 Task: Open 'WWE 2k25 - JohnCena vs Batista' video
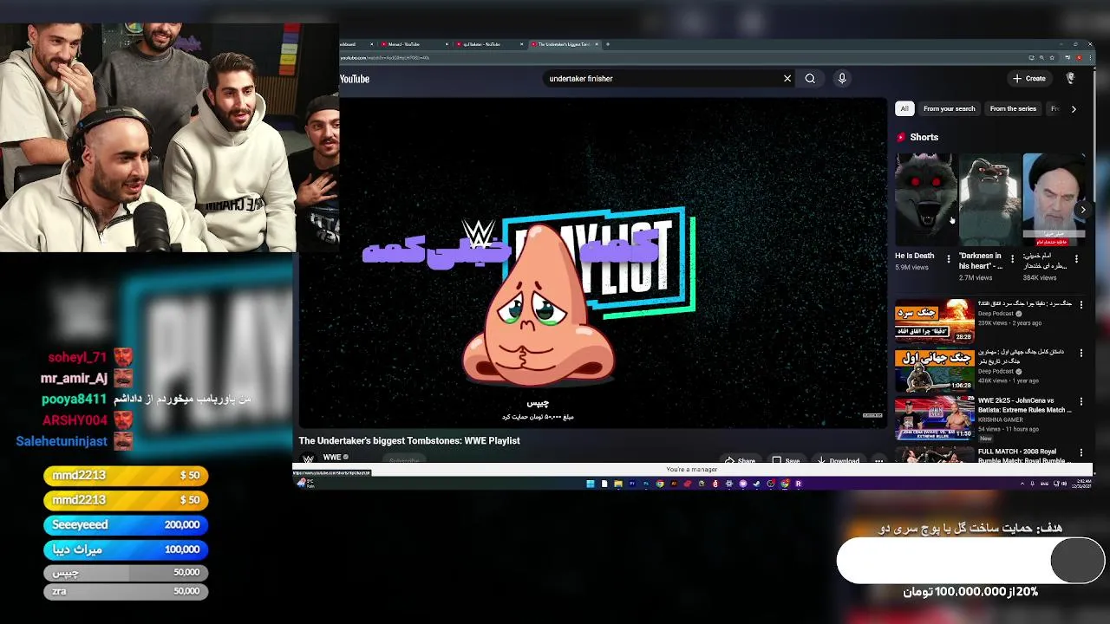click(935, 419)
